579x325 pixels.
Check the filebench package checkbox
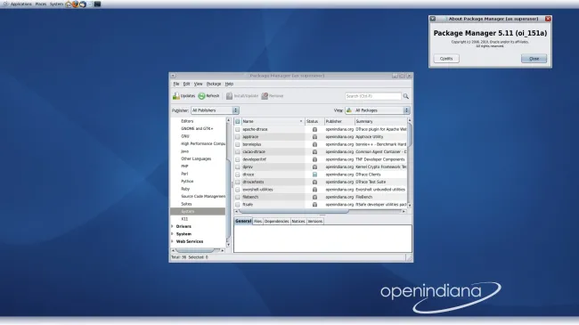click(x=238, y=197)
